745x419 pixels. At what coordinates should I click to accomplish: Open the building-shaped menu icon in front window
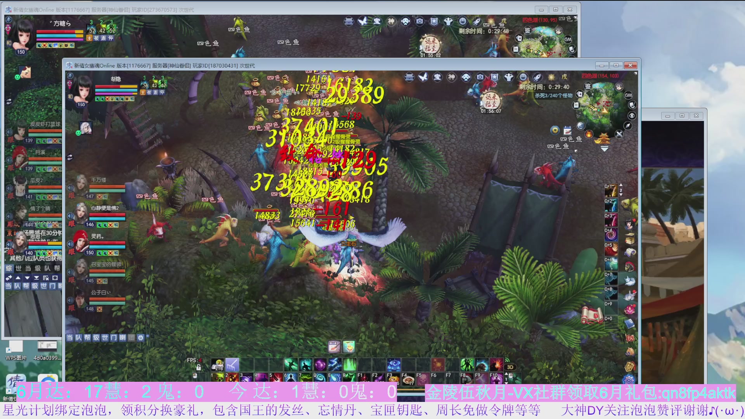click(x=409, y=77)
